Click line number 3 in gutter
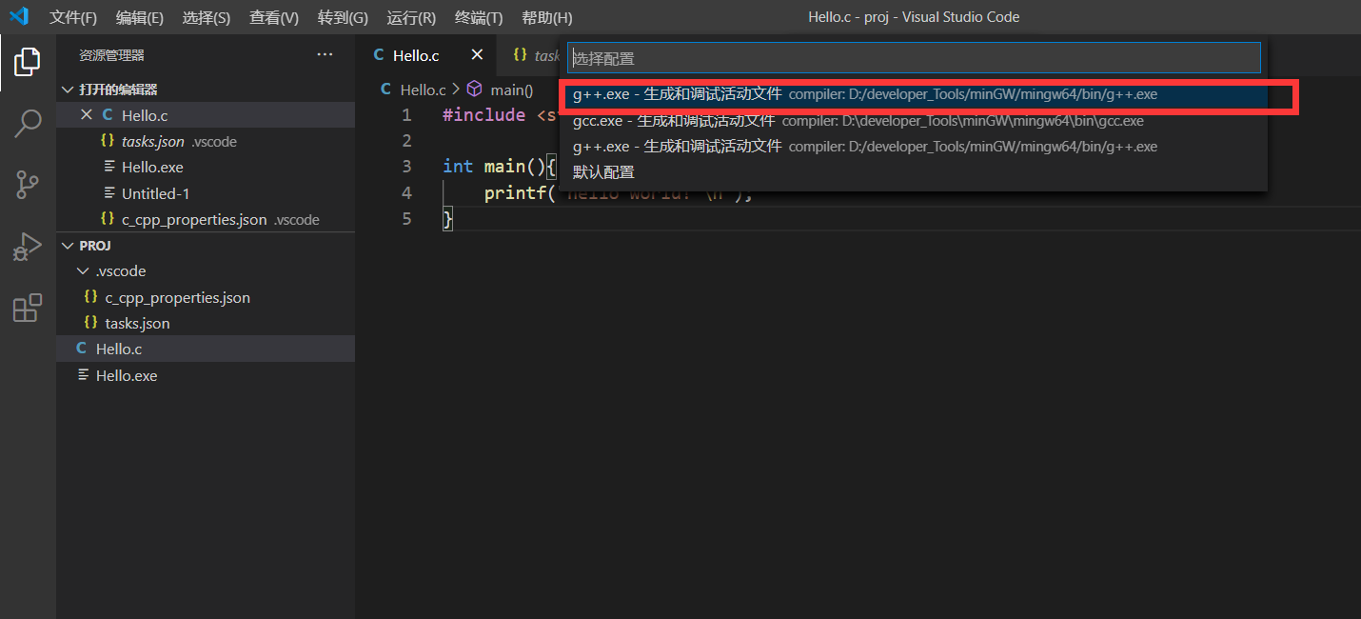Screen dimensions: 1361x619 [x=406, y=167]
